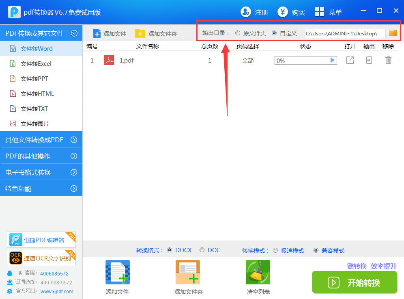Click the large 添加文件夹 add-folder icon
This screenshot has height=299, width=404.
188,272
